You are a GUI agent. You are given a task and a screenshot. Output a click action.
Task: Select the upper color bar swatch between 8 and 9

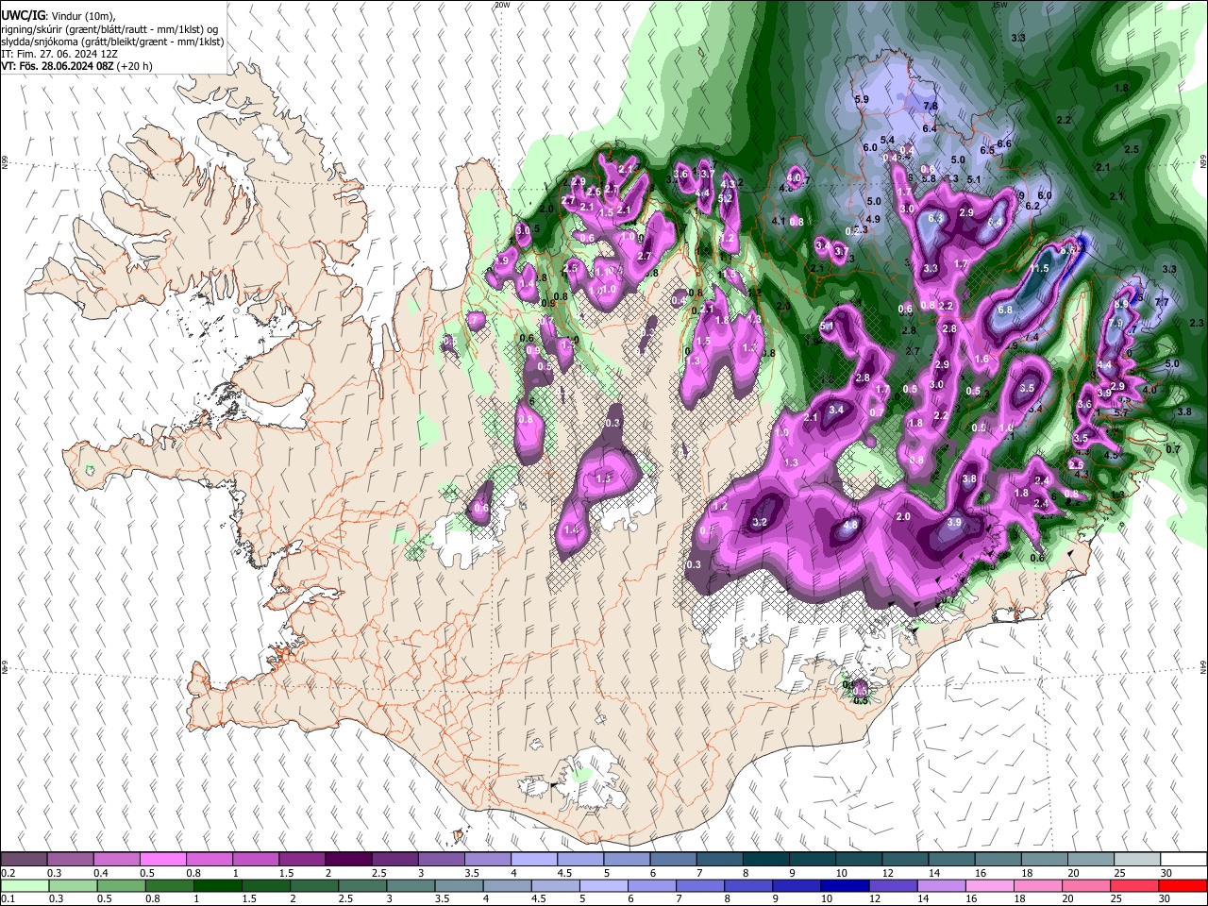click(766, 860)
